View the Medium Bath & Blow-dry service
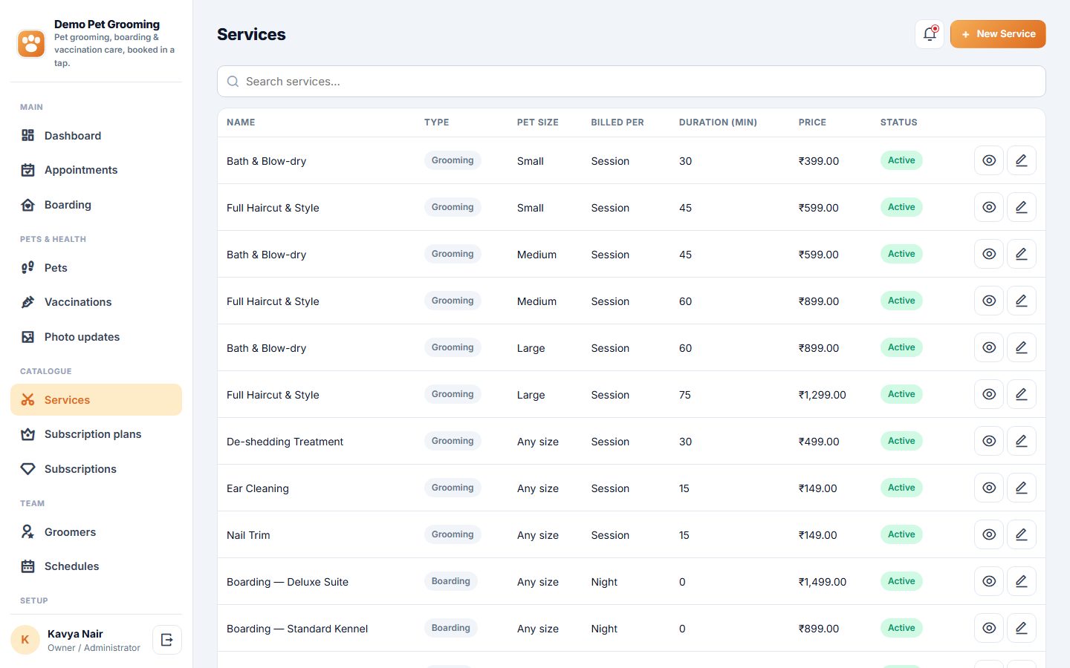Image resolution: width=1070 pixels, height=668 pixels. pyautogui.click(x=989, y=254)
